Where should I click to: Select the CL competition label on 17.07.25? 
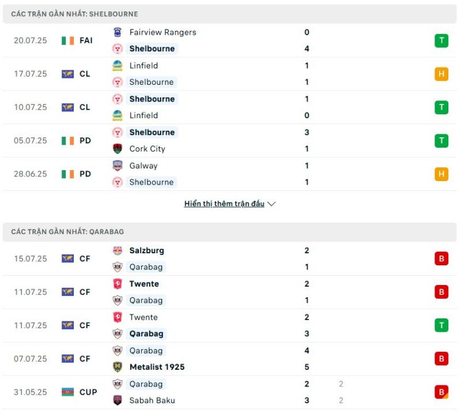click(85, 74)
